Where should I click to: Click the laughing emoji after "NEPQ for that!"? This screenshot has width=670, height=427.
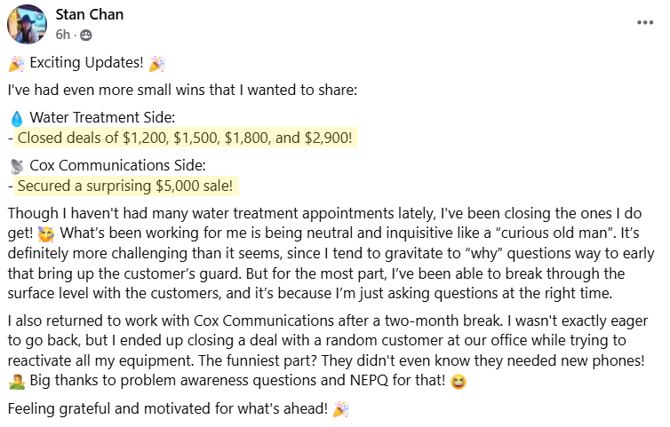(x=459, y=383)
